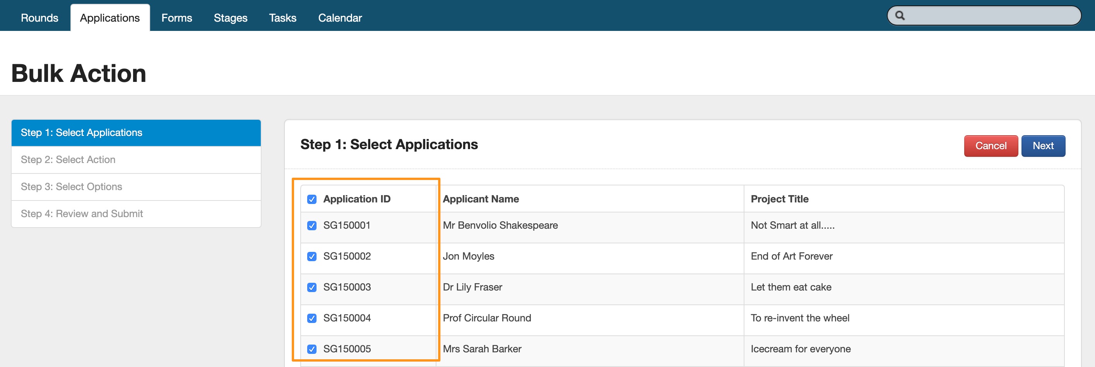Toggle checkbox for SG150005
The width and height of the screenshot is (1095, 367).
pos(311,349)
